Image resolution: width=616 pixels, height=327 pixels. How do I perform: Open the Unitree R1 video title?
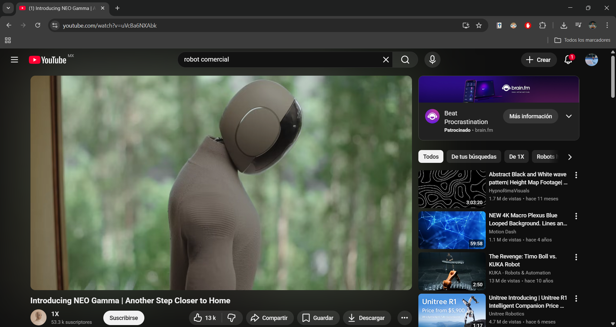(528, 302)
